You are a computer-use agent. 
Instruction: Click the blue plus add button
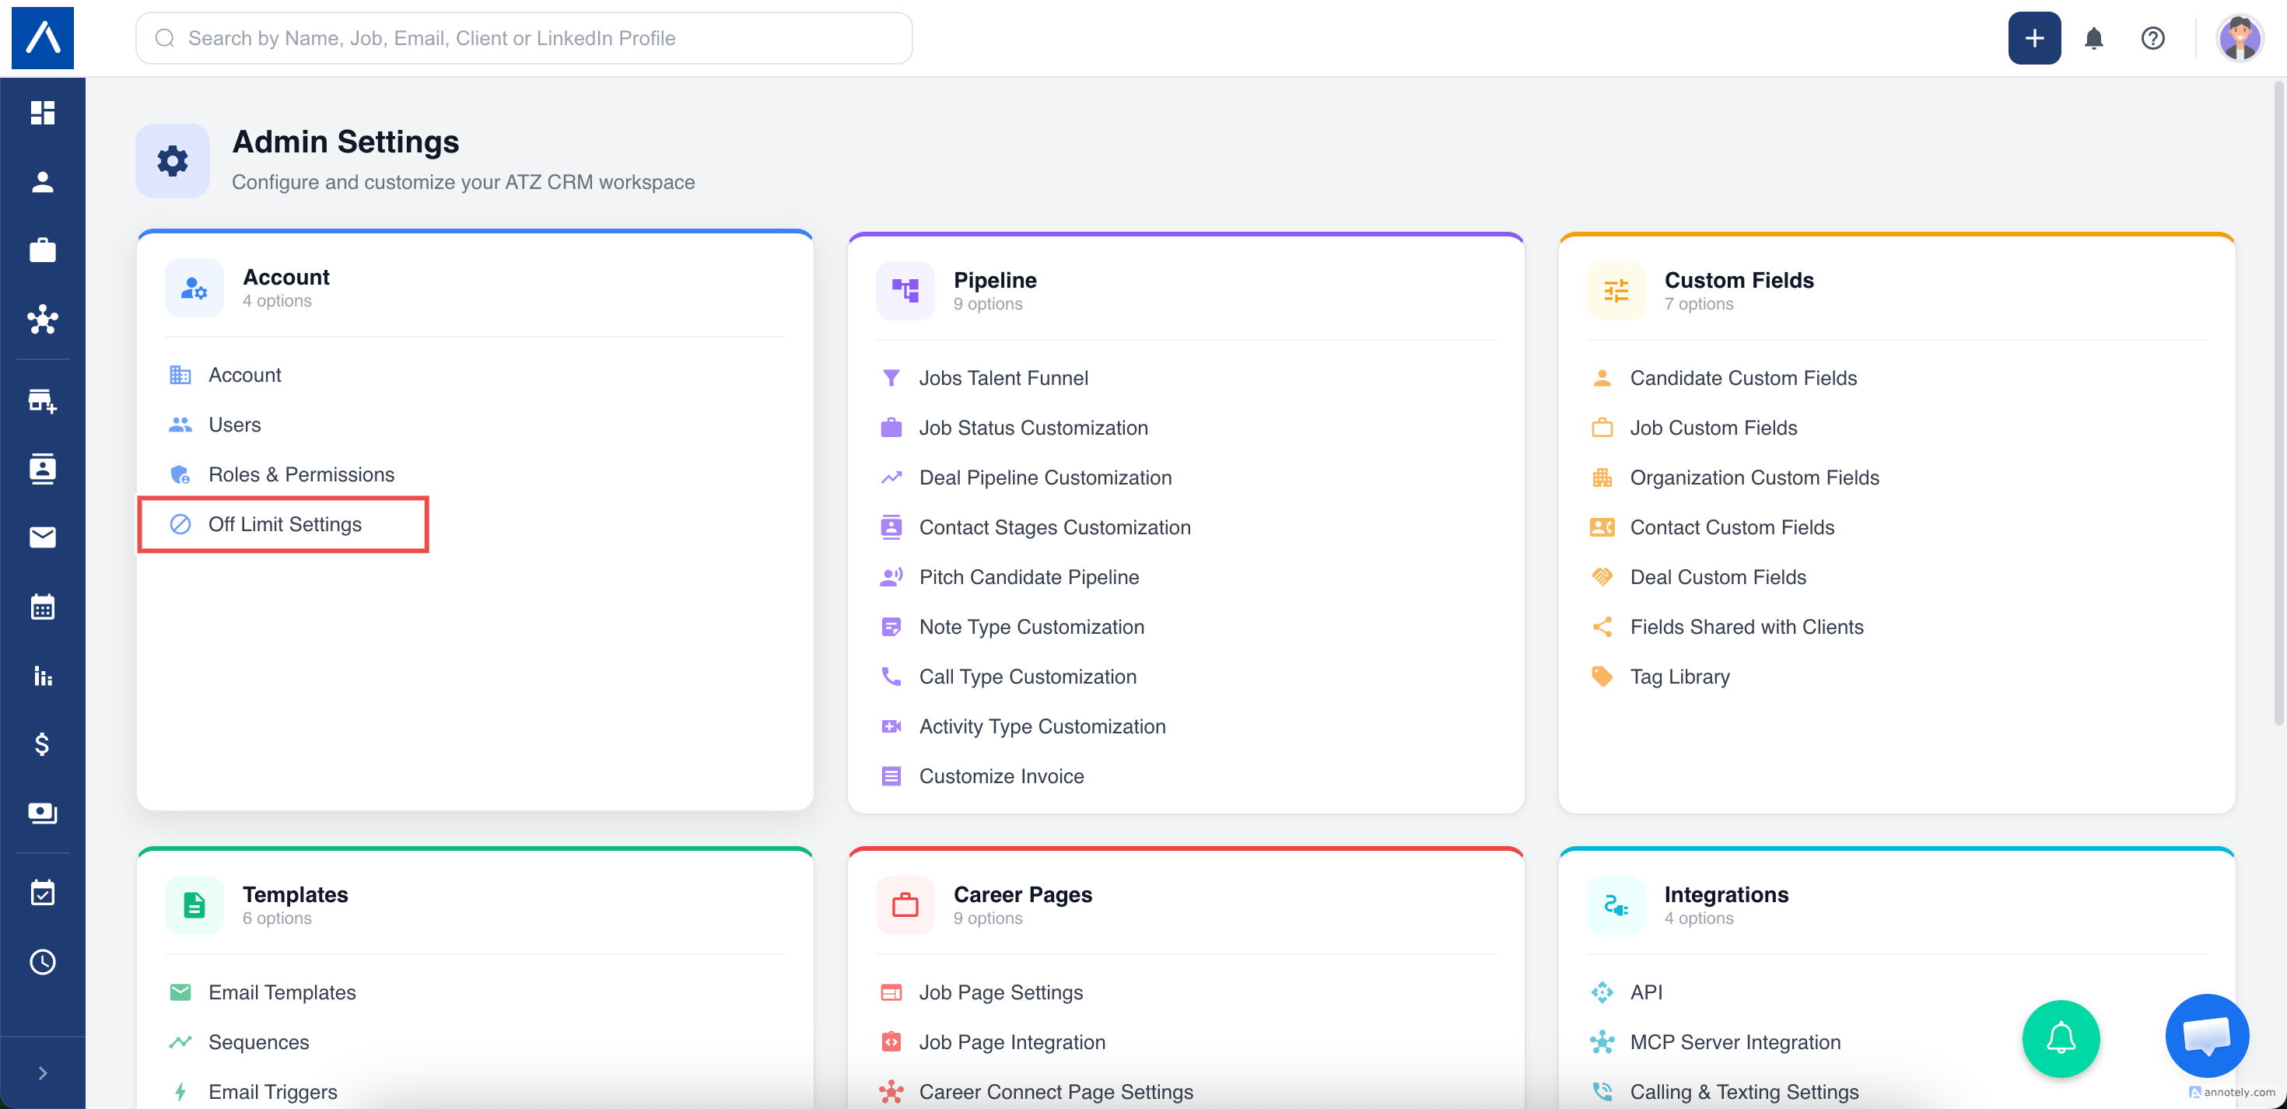2034,38
